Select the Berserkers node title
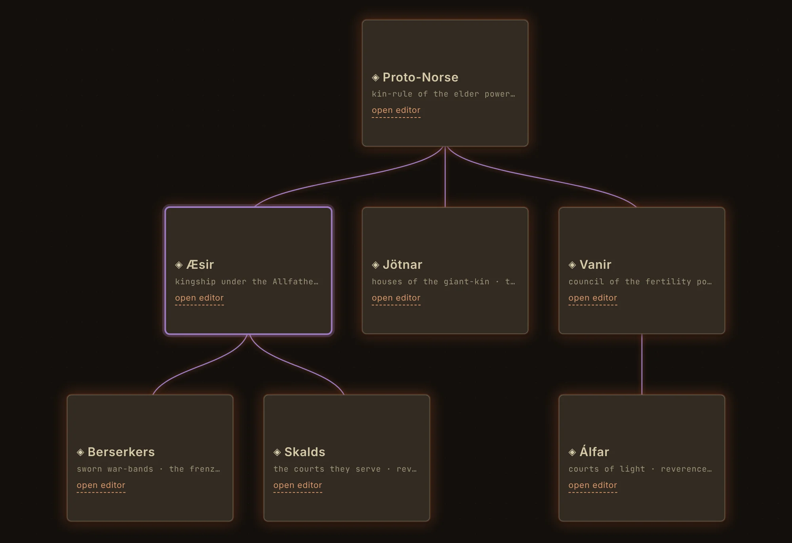Image resolution: width=792 pixels, height=543 pixels. click(121, 452)
